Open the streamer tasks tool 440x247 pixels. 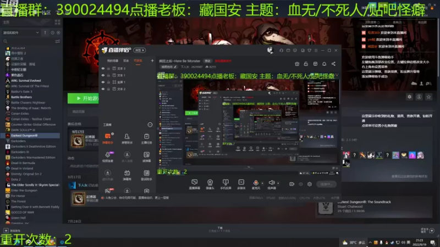(x=146, y=138)
